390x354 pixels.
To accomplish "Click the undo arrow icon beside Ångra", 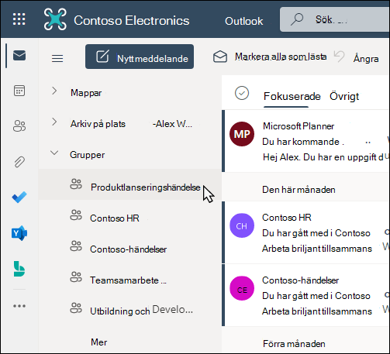I will (339, 56).
